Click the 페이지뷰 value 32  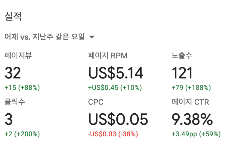[x=13, y=73]
